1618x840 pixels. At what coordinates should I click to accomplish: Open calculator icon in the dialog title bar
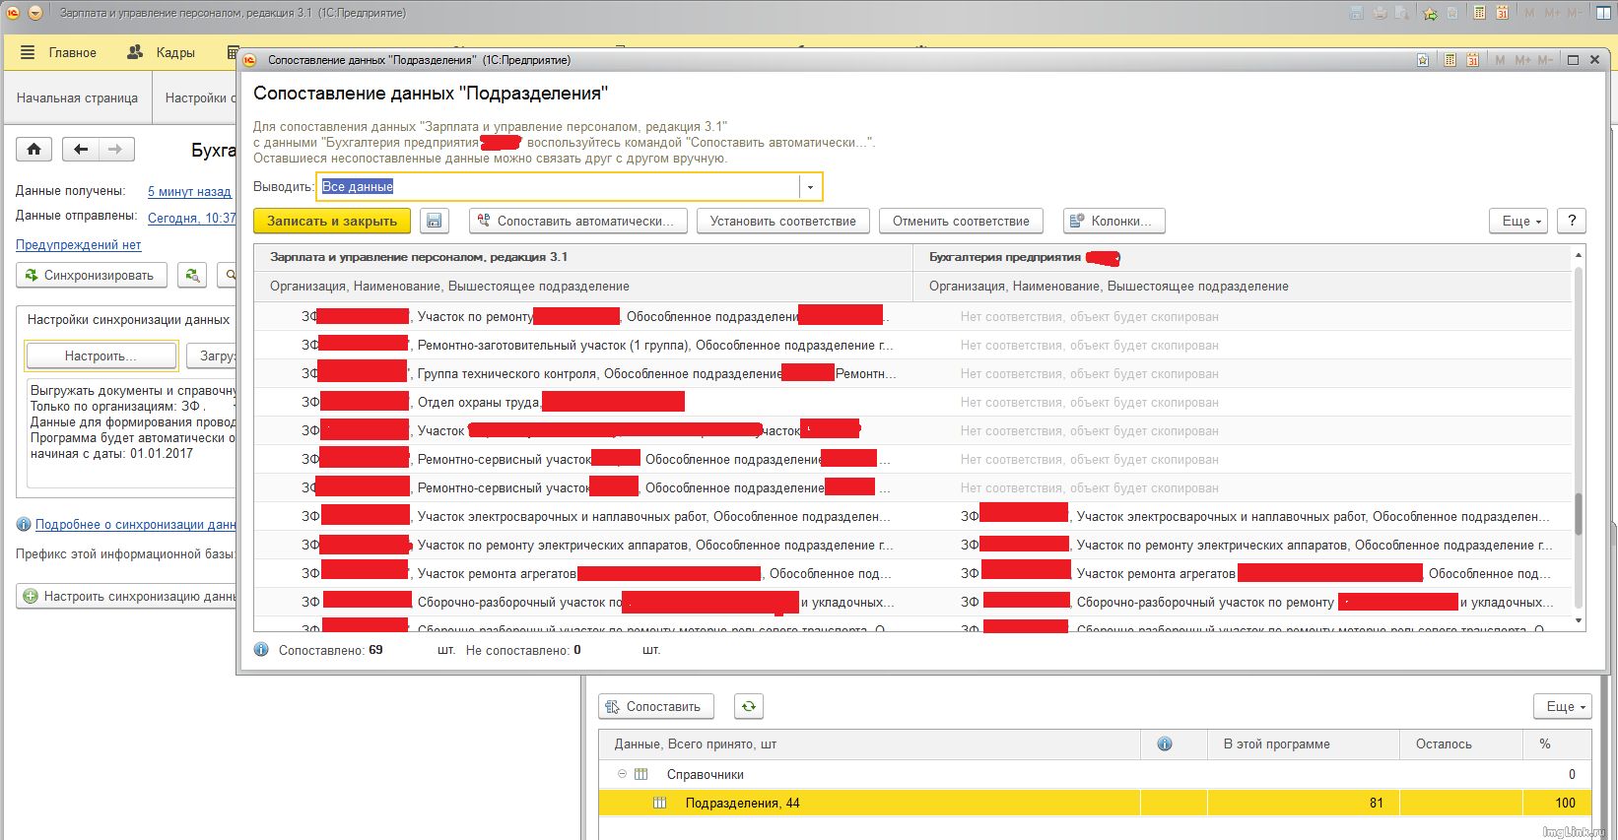click(x=1449, y=60)
